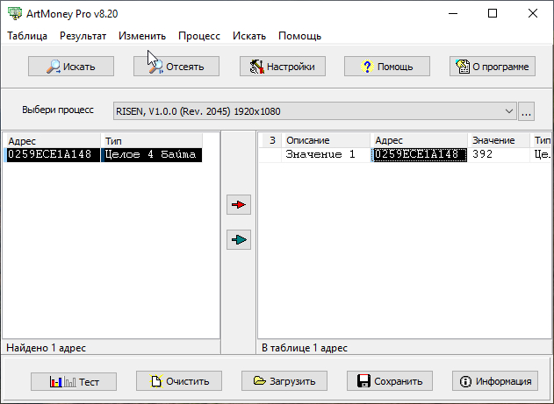
Task: Click the Загрузить load button
Action: pyautogui.click(x=284, y=380)
